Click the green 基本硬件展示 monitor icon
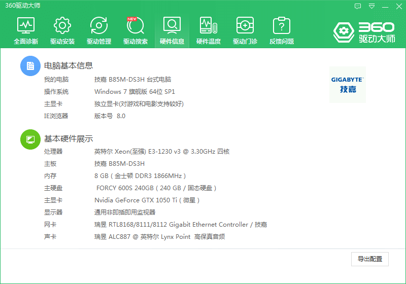 coord(30,139)
